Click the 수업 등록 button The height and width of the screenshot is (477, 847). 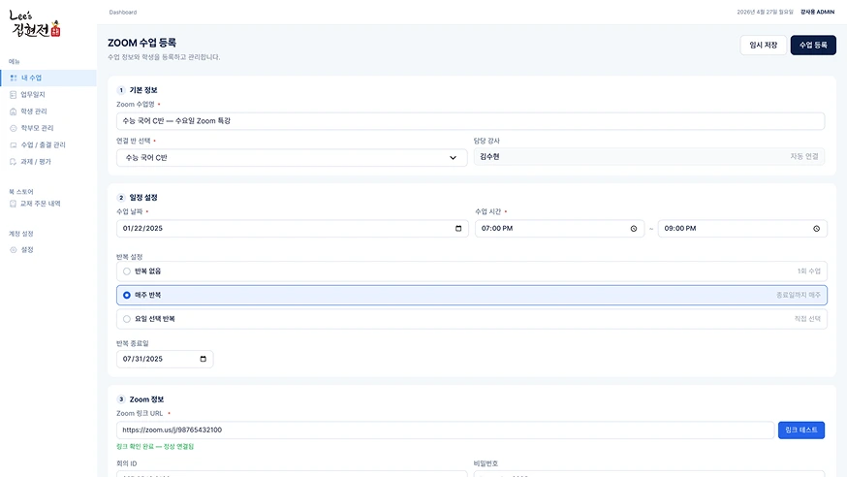coord(813,45)
